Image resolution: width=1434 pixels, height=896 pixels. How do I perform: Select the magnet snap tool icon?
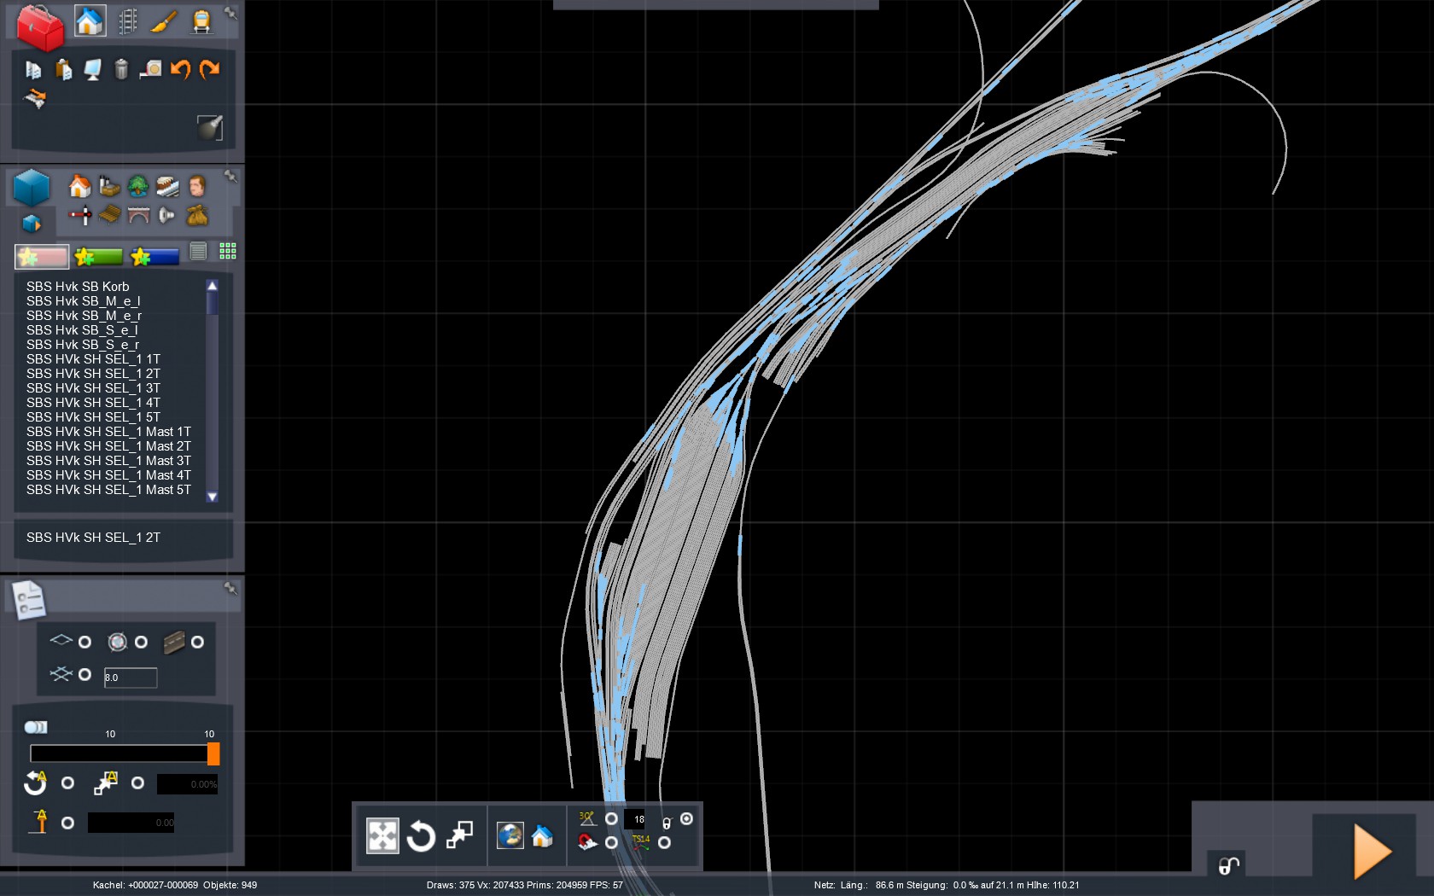pyautogui.click(x=586, y=843)
